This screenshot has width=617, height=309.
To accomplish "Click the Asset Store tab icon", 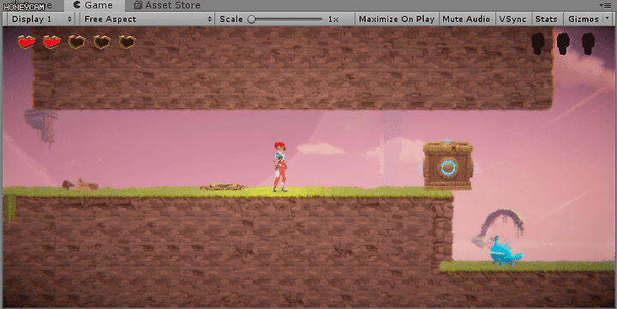I will click(137, 5).
